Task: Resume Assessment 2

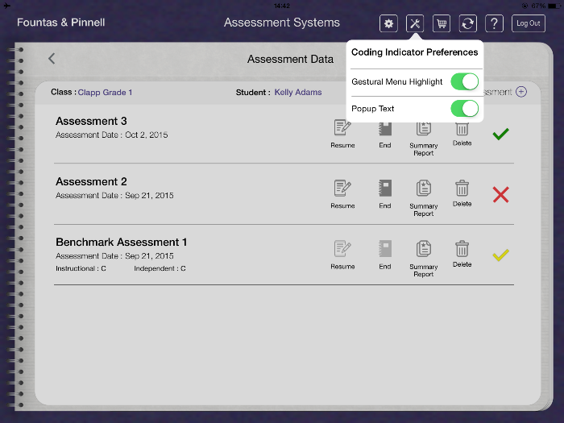Action: point(342,194)
